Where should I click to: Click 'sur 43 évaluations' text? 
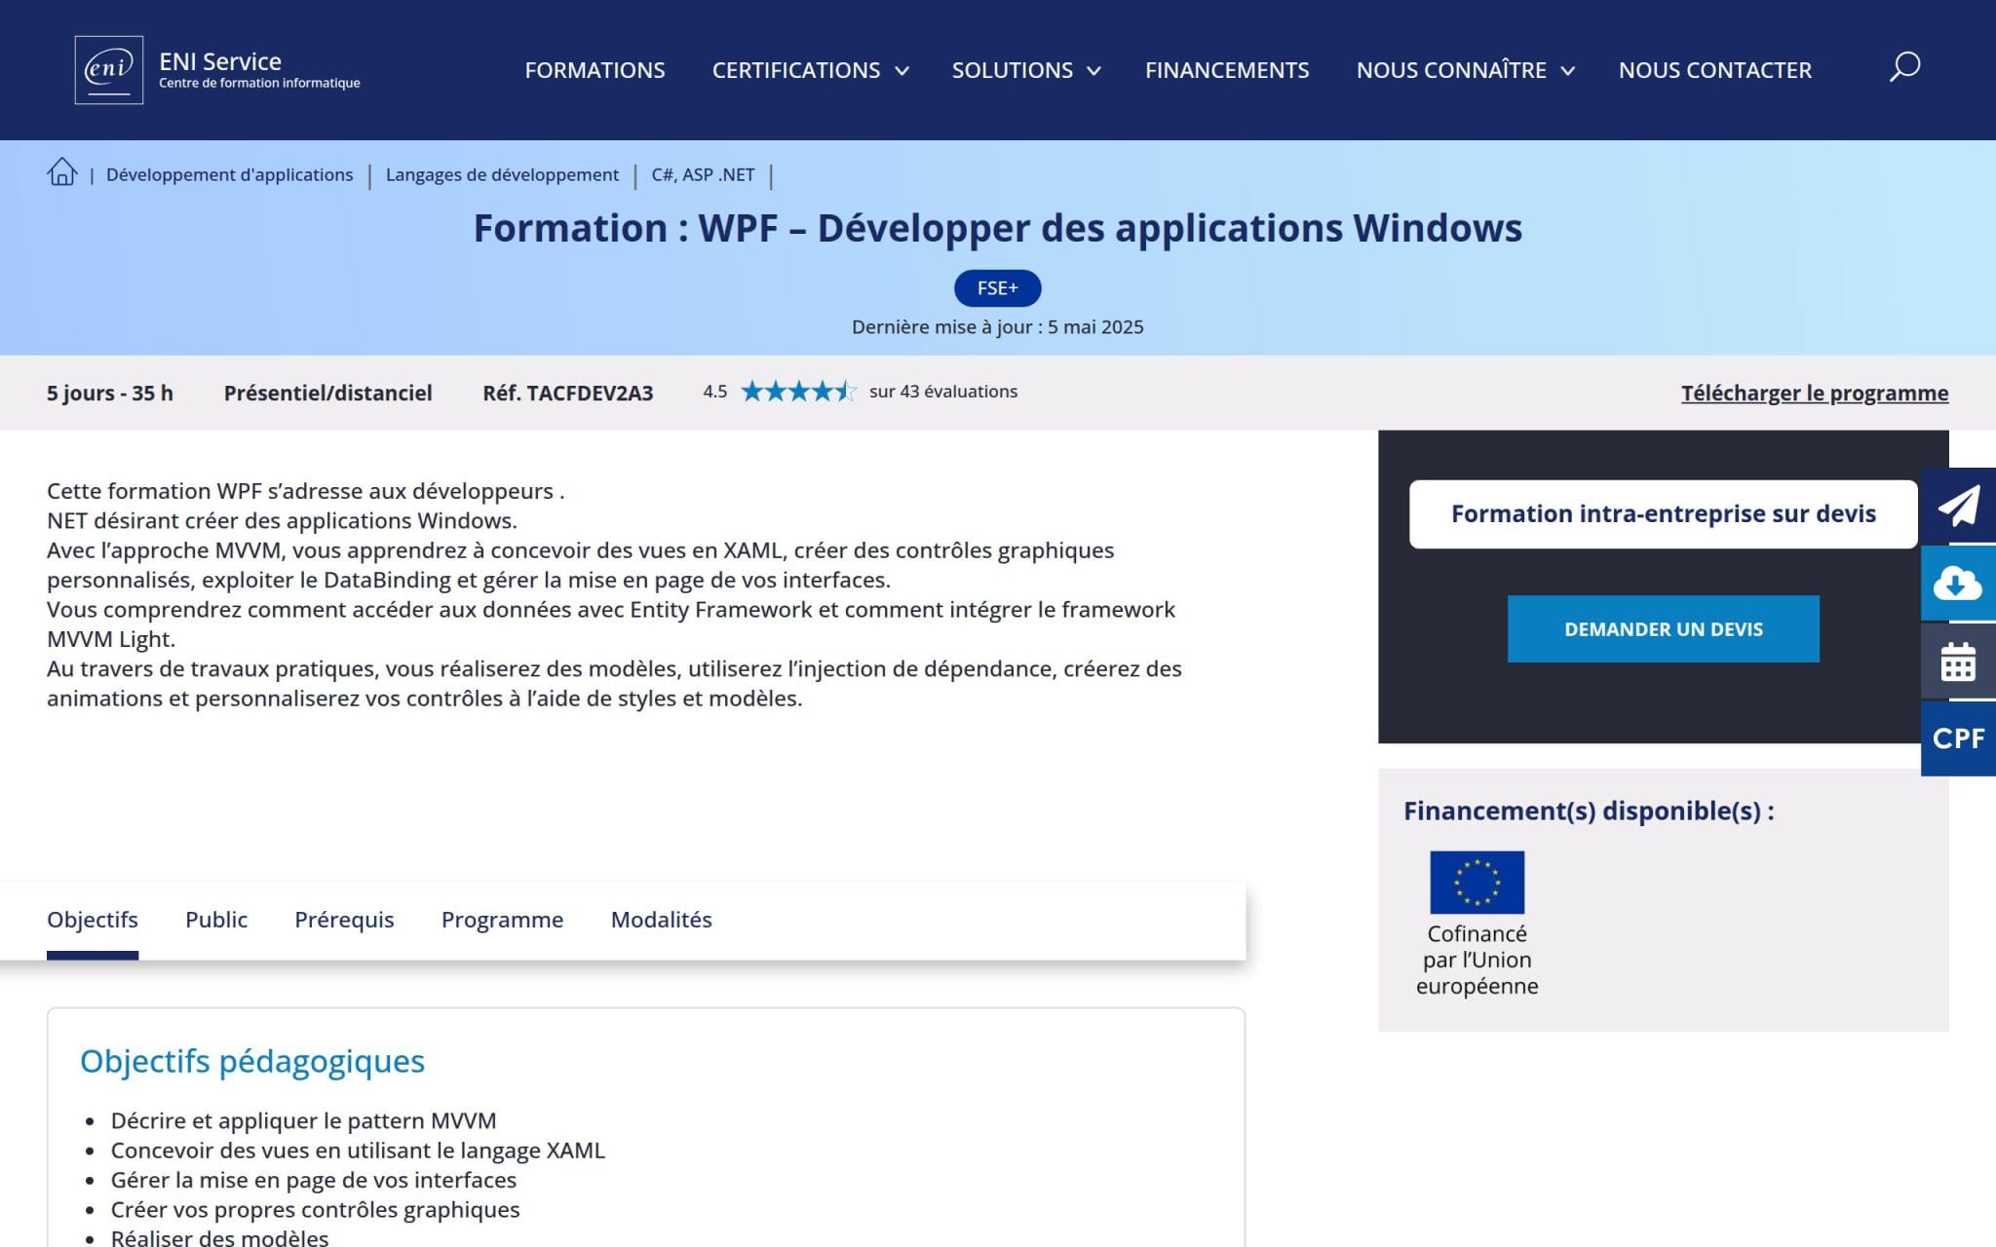[x=942, y=392]
